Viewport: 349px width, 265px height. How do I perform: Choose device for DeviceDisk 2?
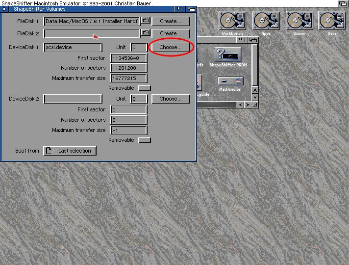click(171, 99)
